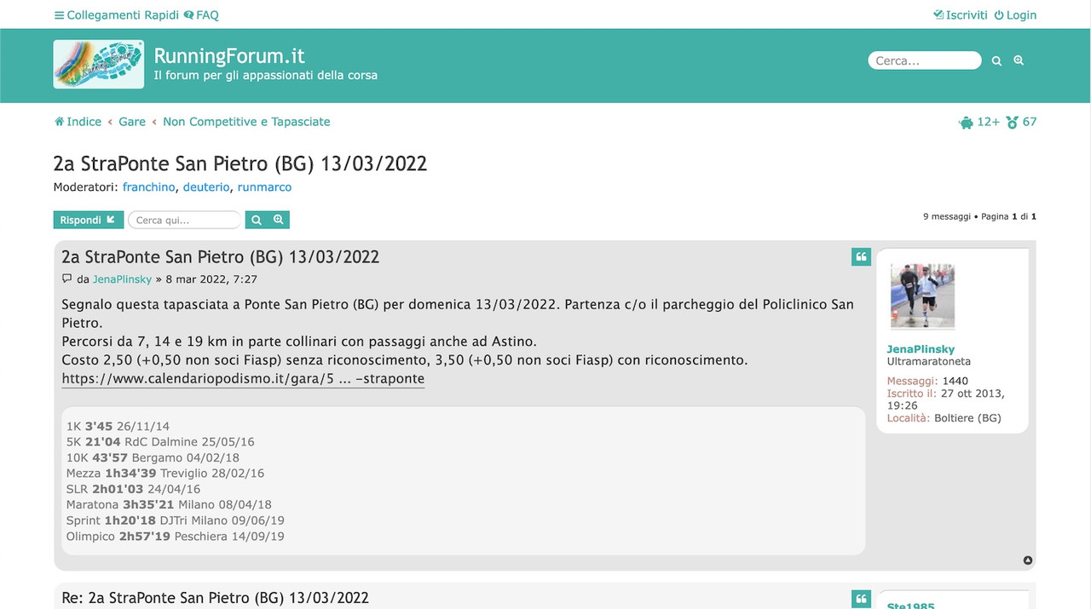The image size is (1091, 609).
Task: Click the Rispondi reply button
Action: (x=89, y=220)
